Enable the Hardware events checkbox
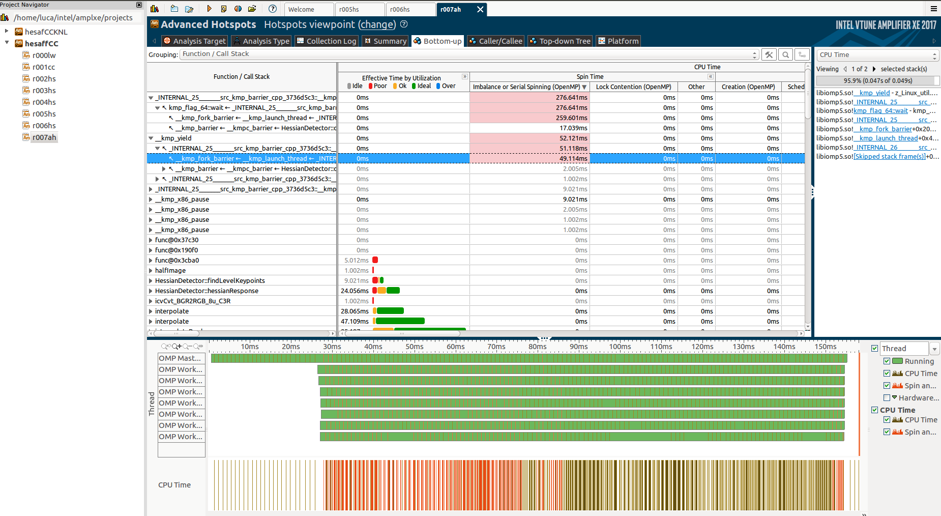 887,398
